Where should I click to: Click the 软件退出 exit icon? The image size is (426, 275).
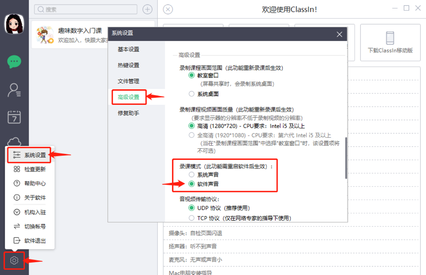pyautogui.click(x=17, y=240)
